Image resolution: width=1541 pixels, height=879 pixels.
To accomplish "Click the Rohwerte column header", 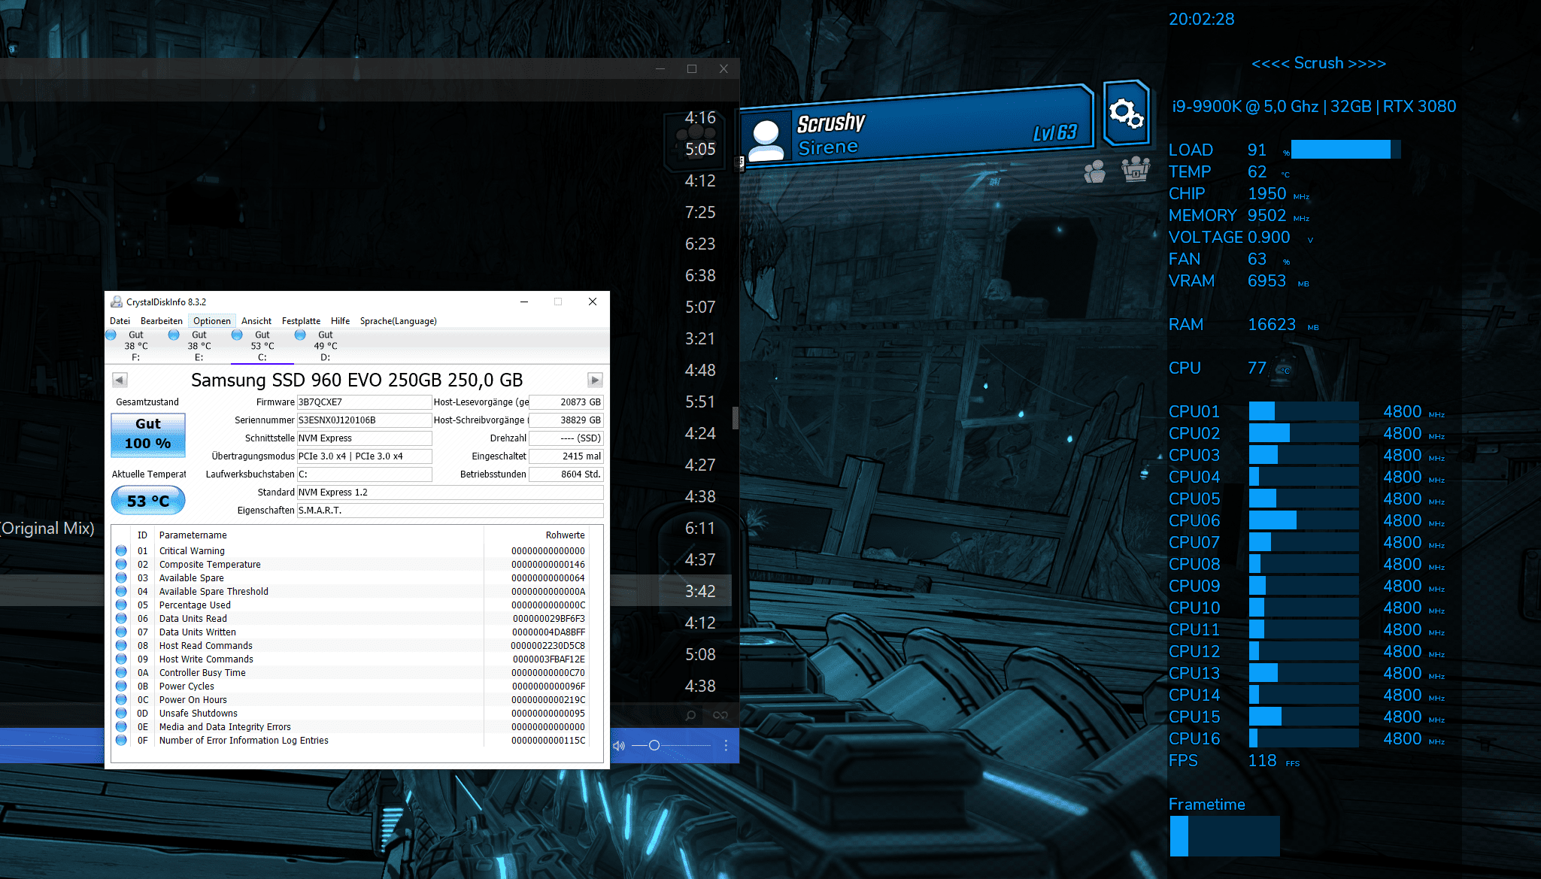I will 537,535.
